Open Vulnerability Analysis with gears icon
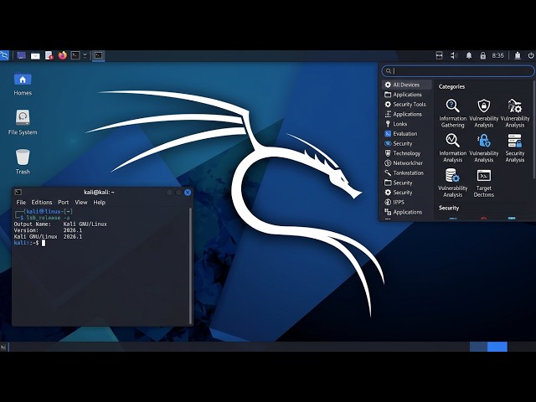This screenshot has height=402, width=536. [x=515, y=114]
